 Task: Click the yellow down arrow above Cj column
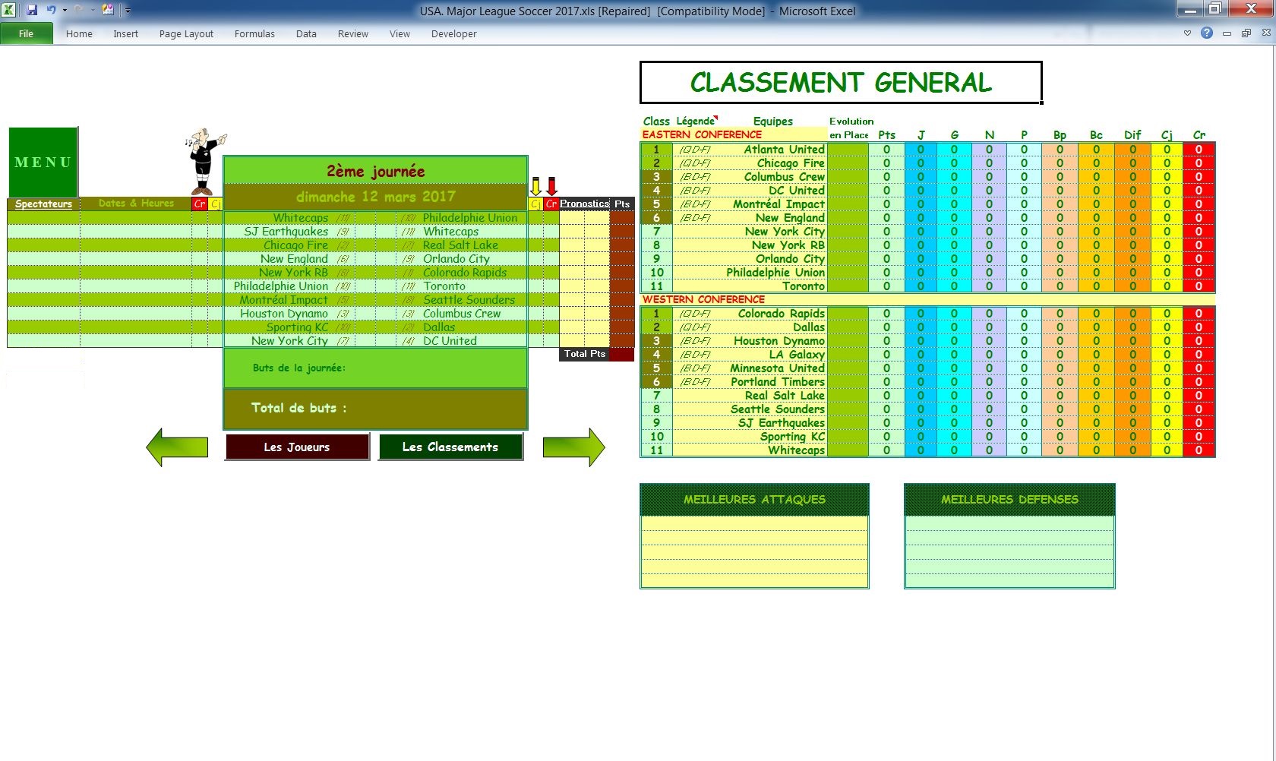535,186
